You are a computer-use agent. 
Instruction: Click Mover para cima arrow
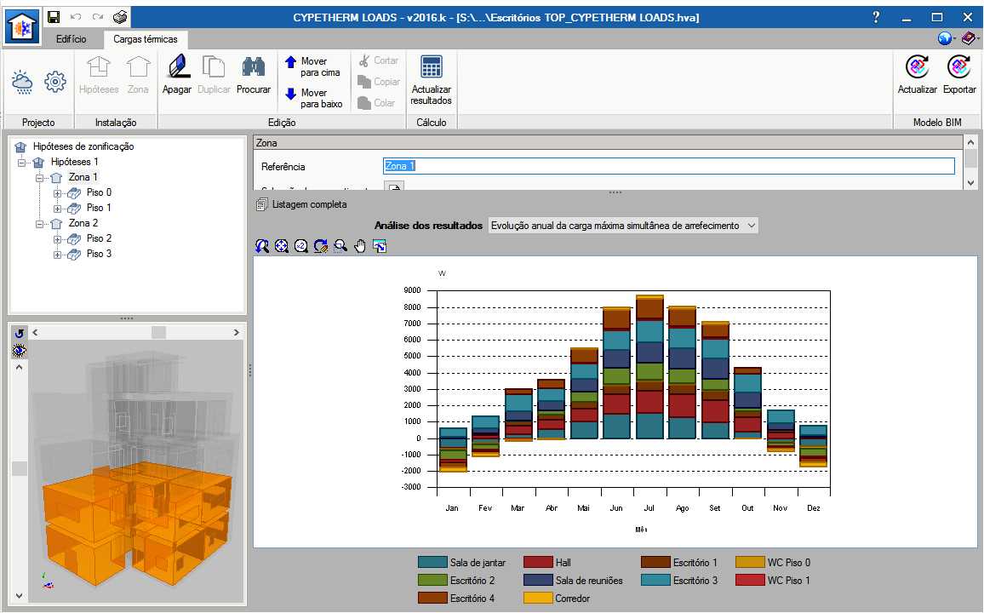[x=312, y=67]
